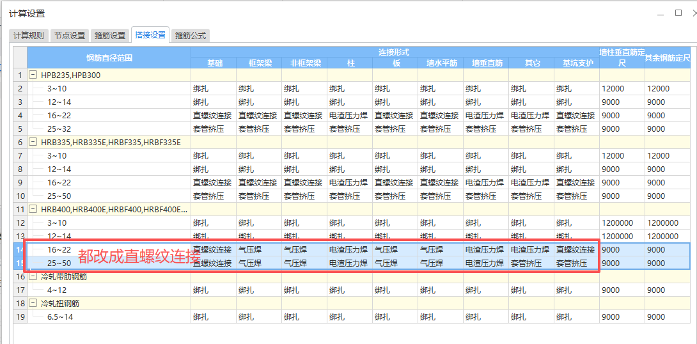Select row 2 基础 cell 绑扎

[214, 88]
